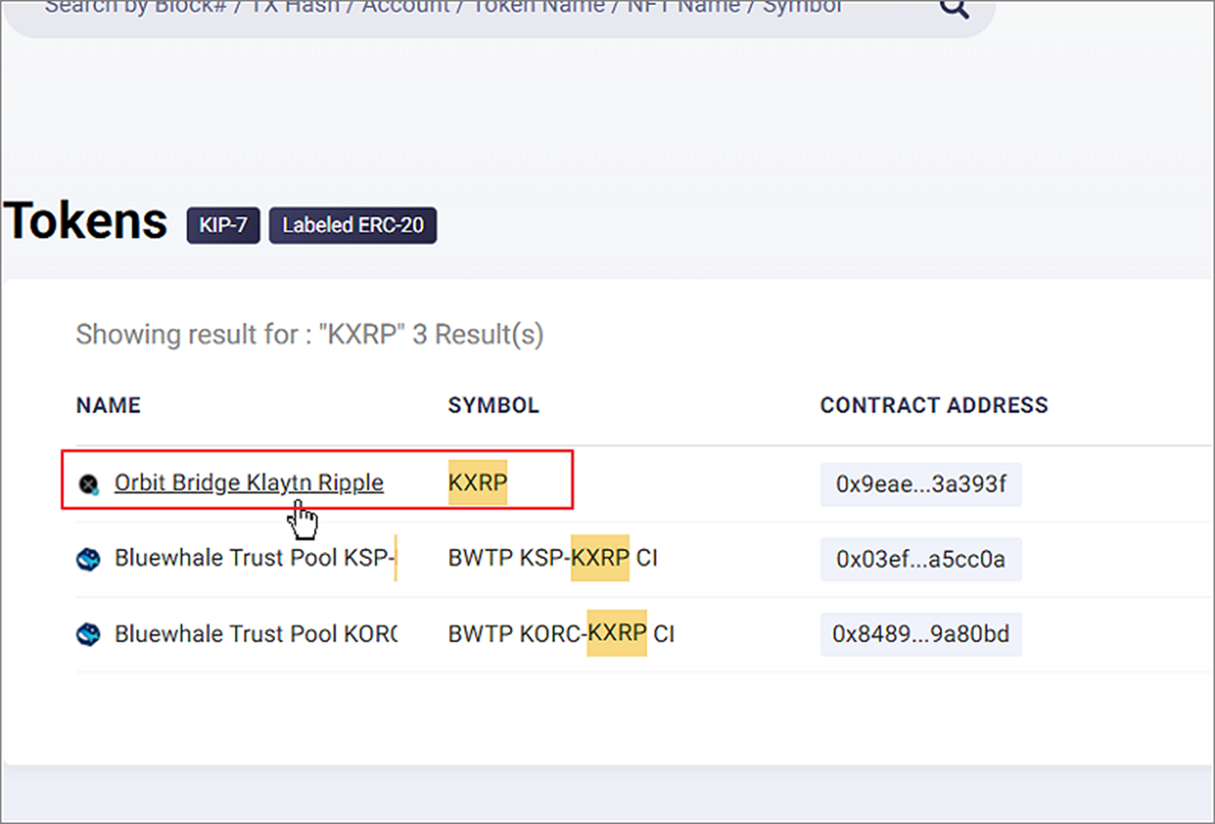Click contract address 0x8489...9a80bd
The image size is (1215, 824).
coord(920,635)
